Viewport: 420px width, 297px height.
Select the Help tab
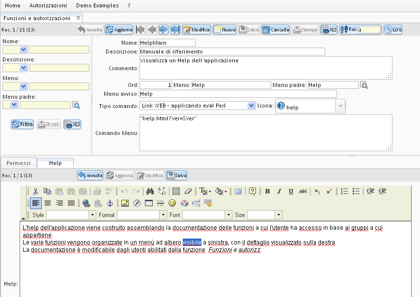[56, 163]
